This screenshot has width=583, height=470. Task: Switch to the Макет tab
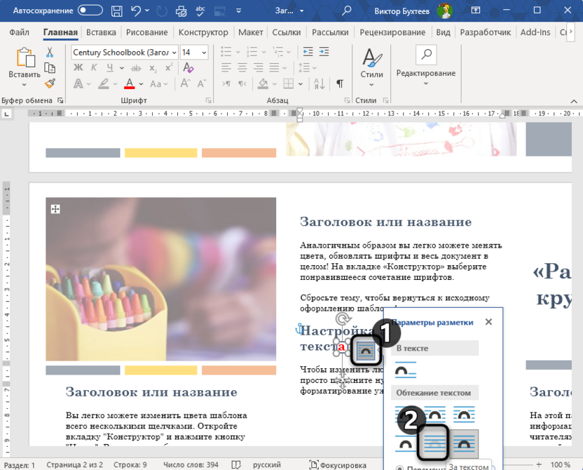251,32
